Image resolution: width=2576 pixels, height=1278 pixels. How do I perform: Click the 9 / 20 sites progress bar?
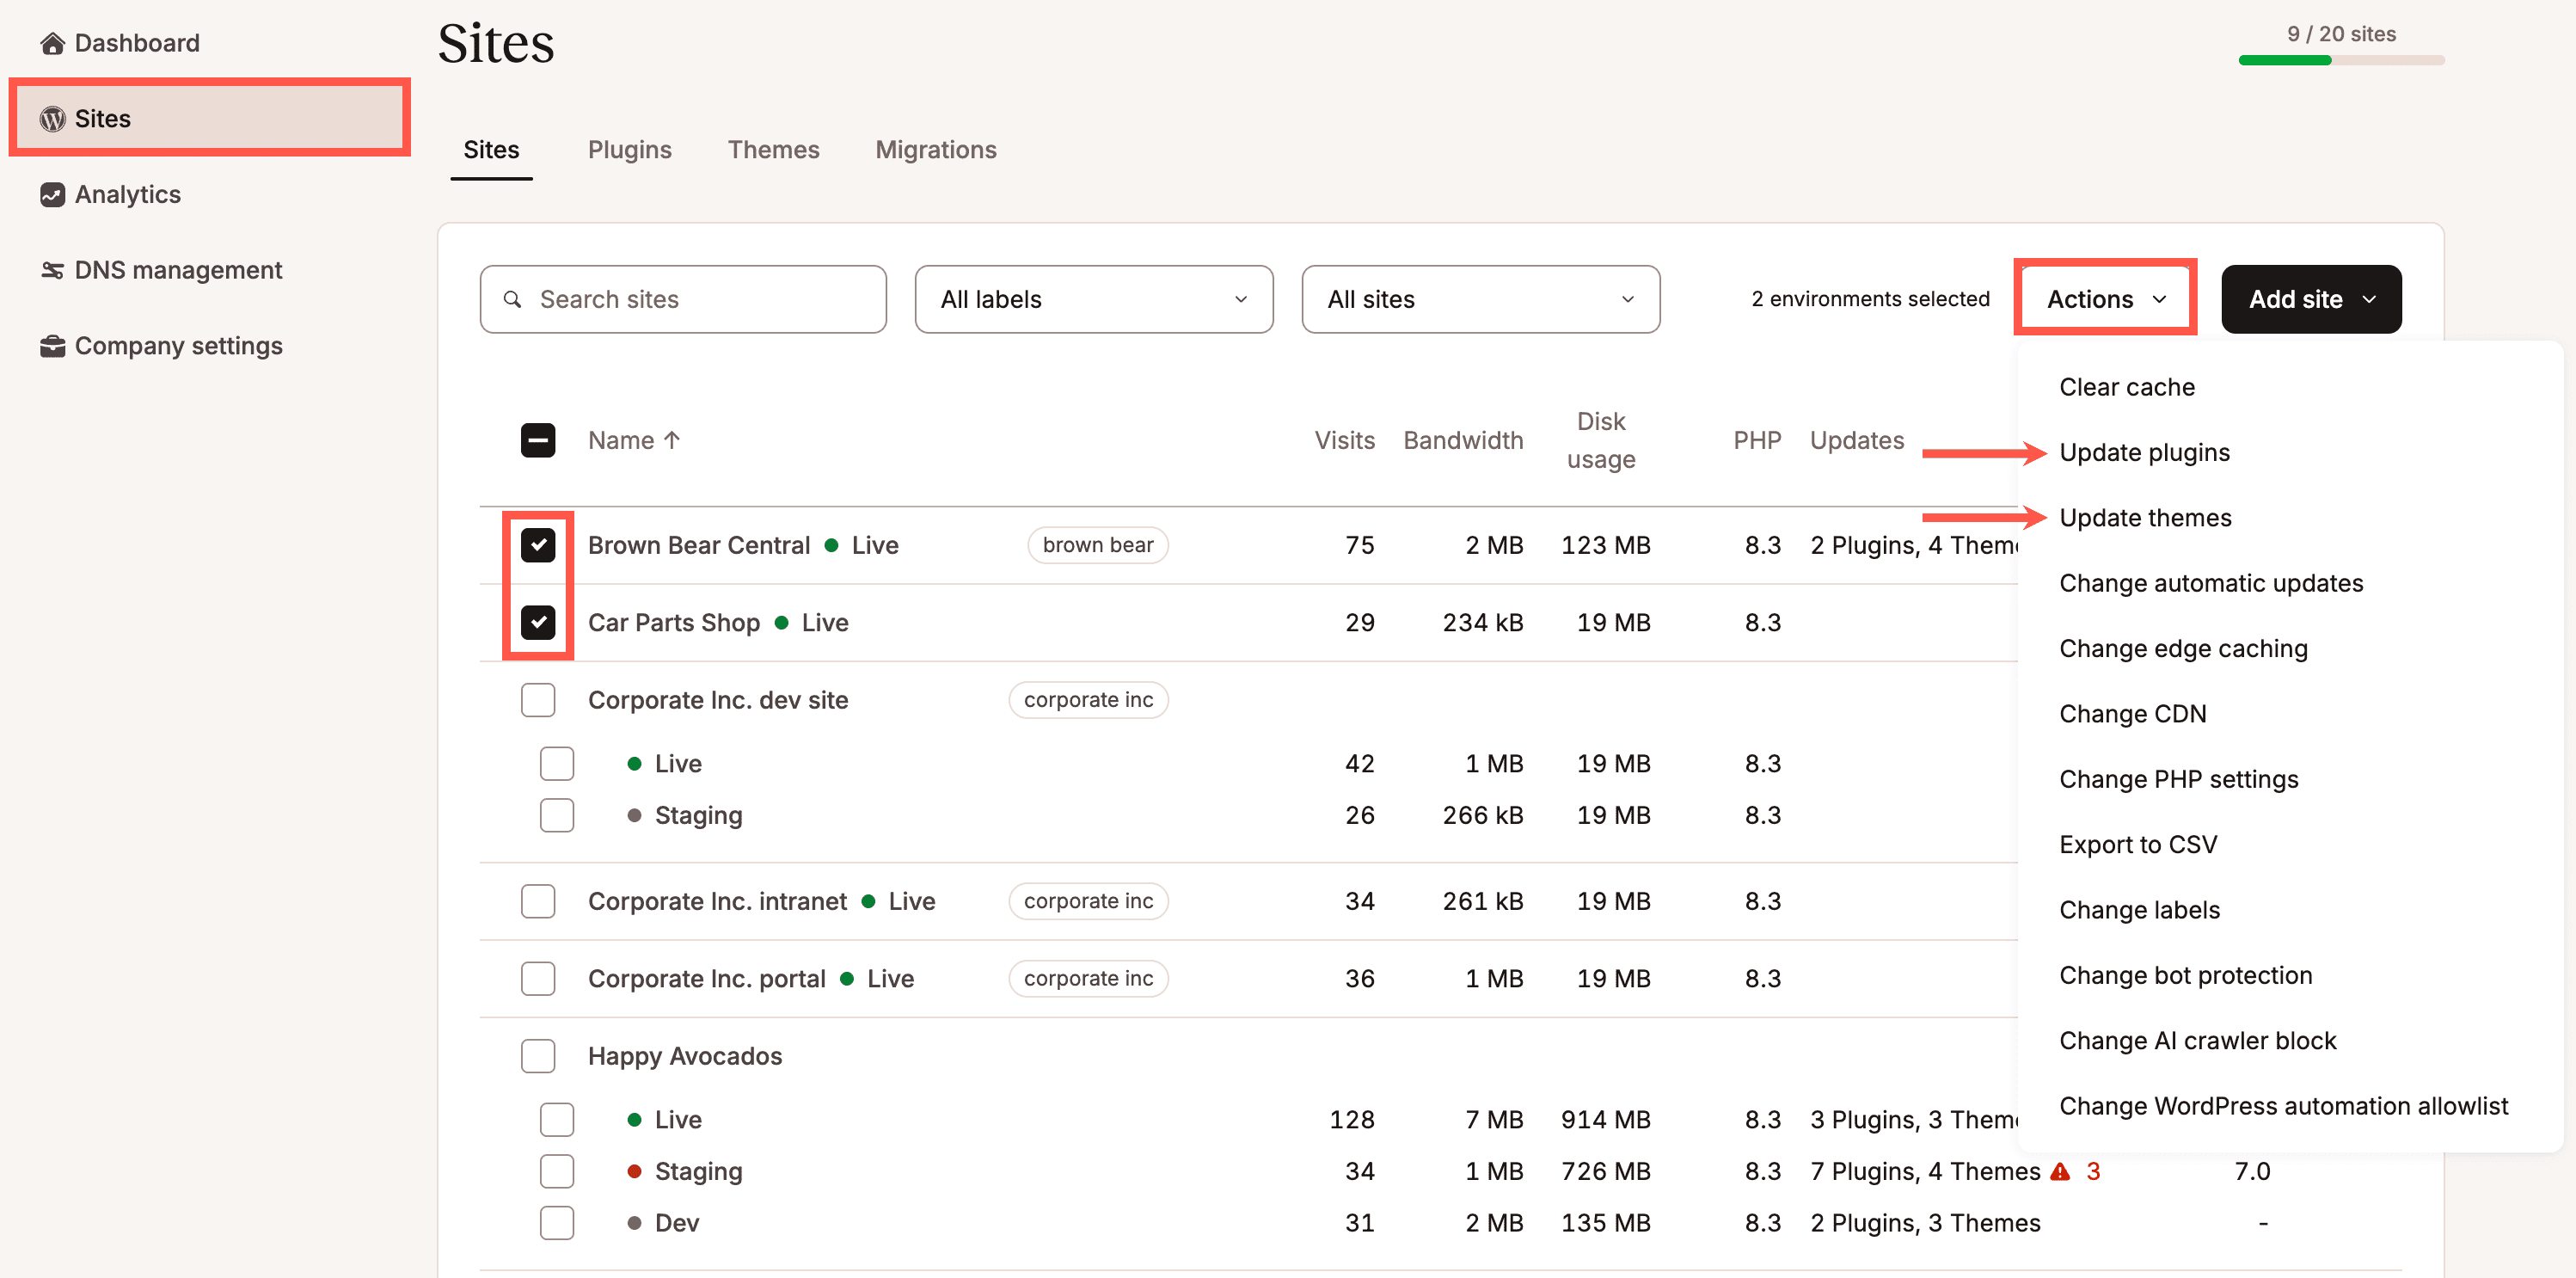coord(2341,60)
